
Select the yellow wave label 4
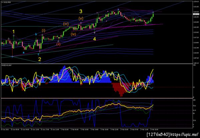tap(94, 39)
